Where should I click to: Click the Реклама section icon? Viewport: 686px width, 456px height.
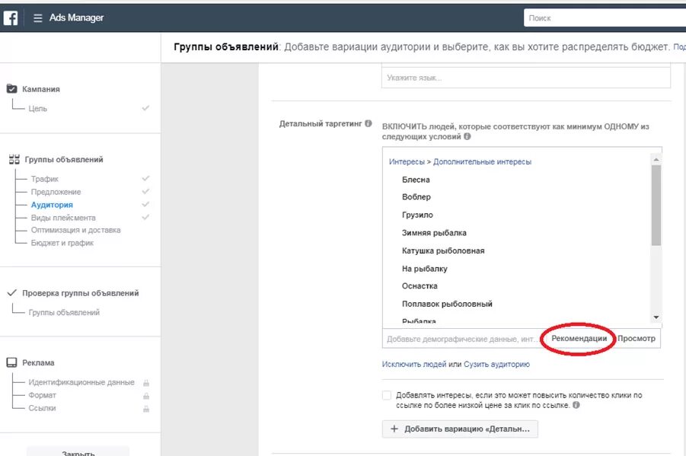pos(12,363)
